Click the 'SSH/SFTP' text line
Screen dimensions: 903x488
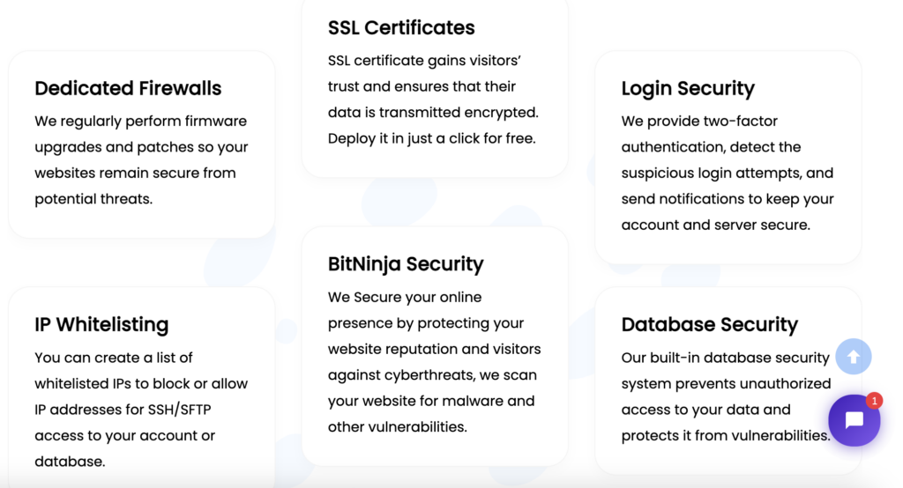pyautogui.click(x=123, y=410)
